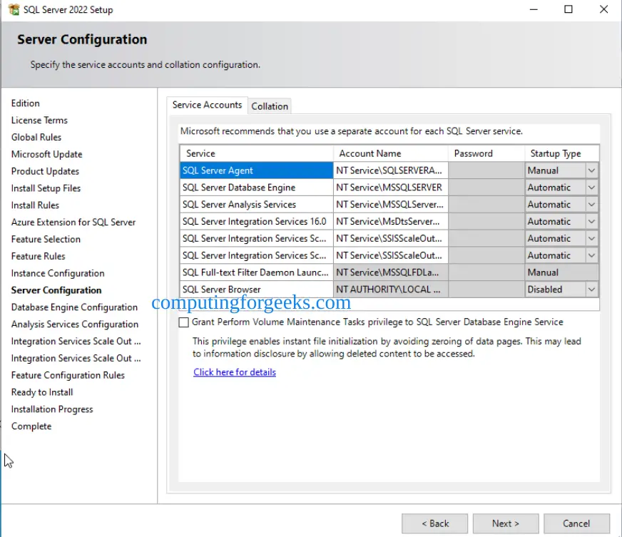Minimize the setup window

534,9
